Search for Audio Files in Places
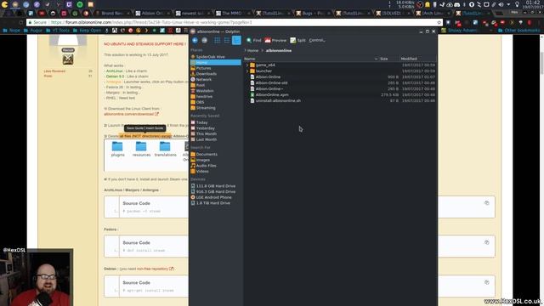Image resolution: width=544 pixels, height=306 pixels. tap(215, 166)
